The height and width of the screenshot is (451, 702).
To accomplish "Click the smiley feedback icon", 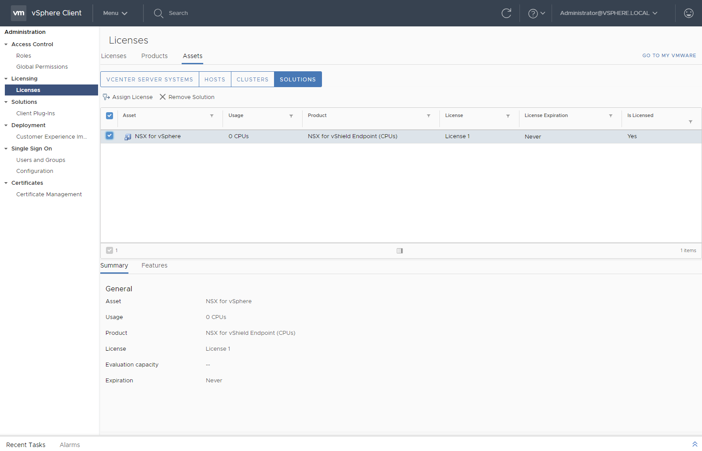I will [688, 13].
